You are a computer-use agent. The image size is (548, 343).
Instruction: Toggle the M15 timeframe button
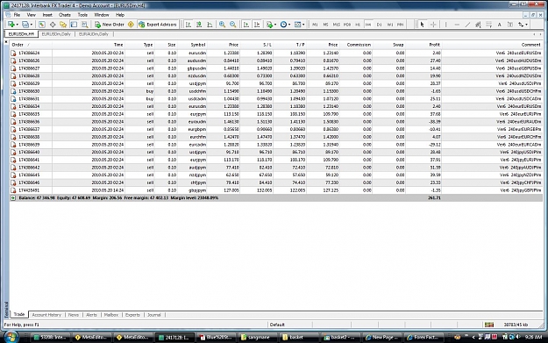[x=336, y=25]
